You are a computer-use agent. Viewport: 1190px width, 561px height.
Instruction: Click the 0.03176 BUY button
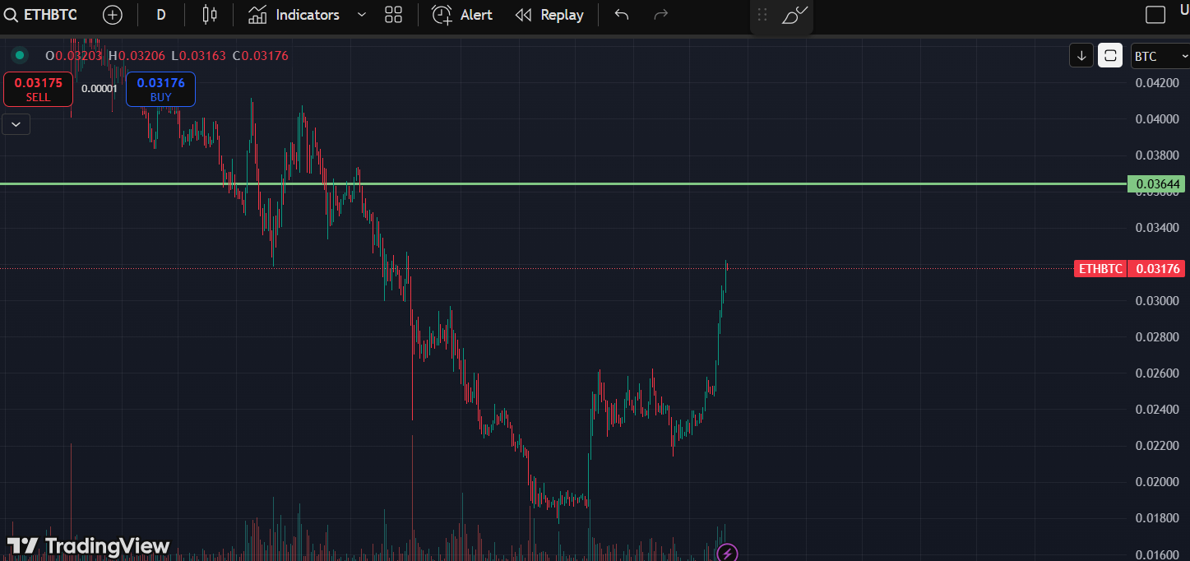(x=160, y=90)
